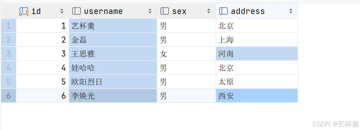This screenshot has height=130, width=360.
Task: Click the column icon beside sex
Action: tap(165, 11)
